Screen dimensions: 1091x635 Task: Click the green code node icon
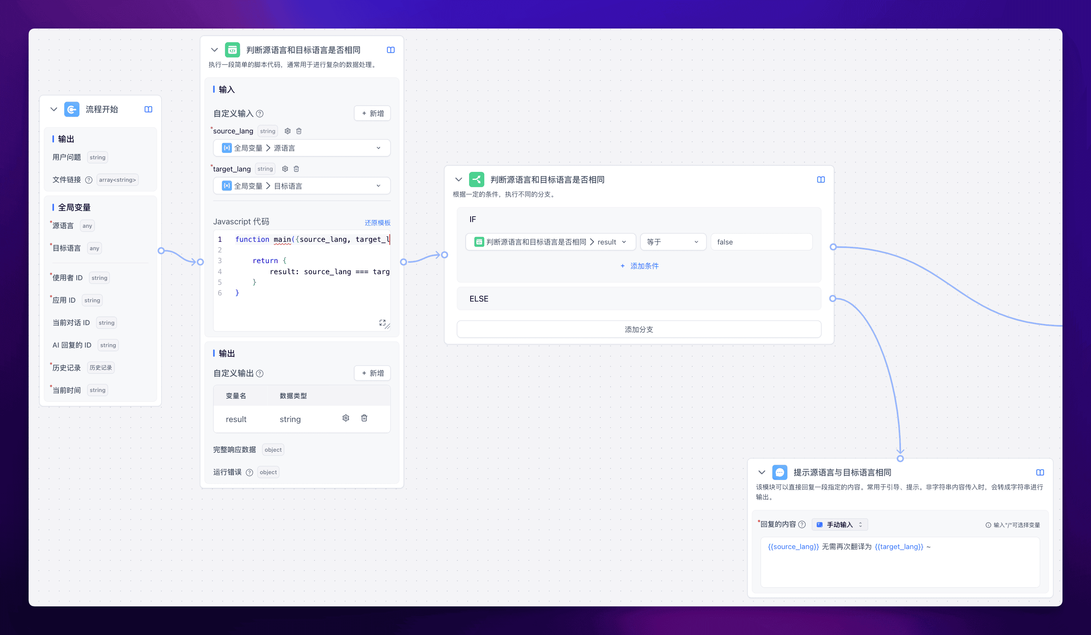pos(233,50)
